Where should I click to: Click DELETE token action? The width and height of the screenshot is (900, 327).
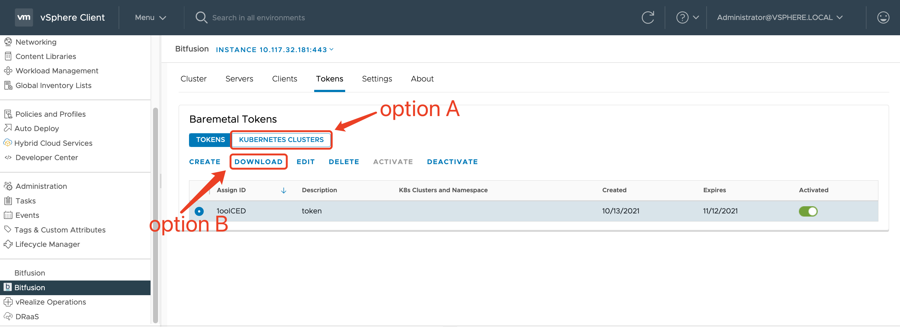(344, 162)
